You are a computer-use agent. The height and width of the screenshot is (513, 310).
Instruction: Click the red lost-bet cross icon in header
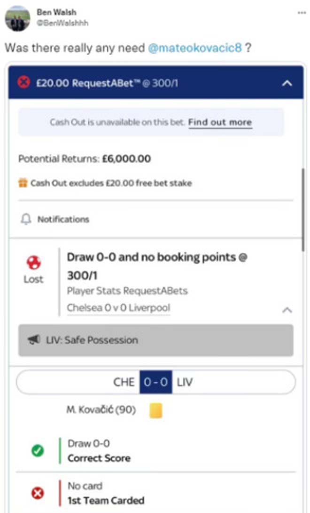coord(23,83)
